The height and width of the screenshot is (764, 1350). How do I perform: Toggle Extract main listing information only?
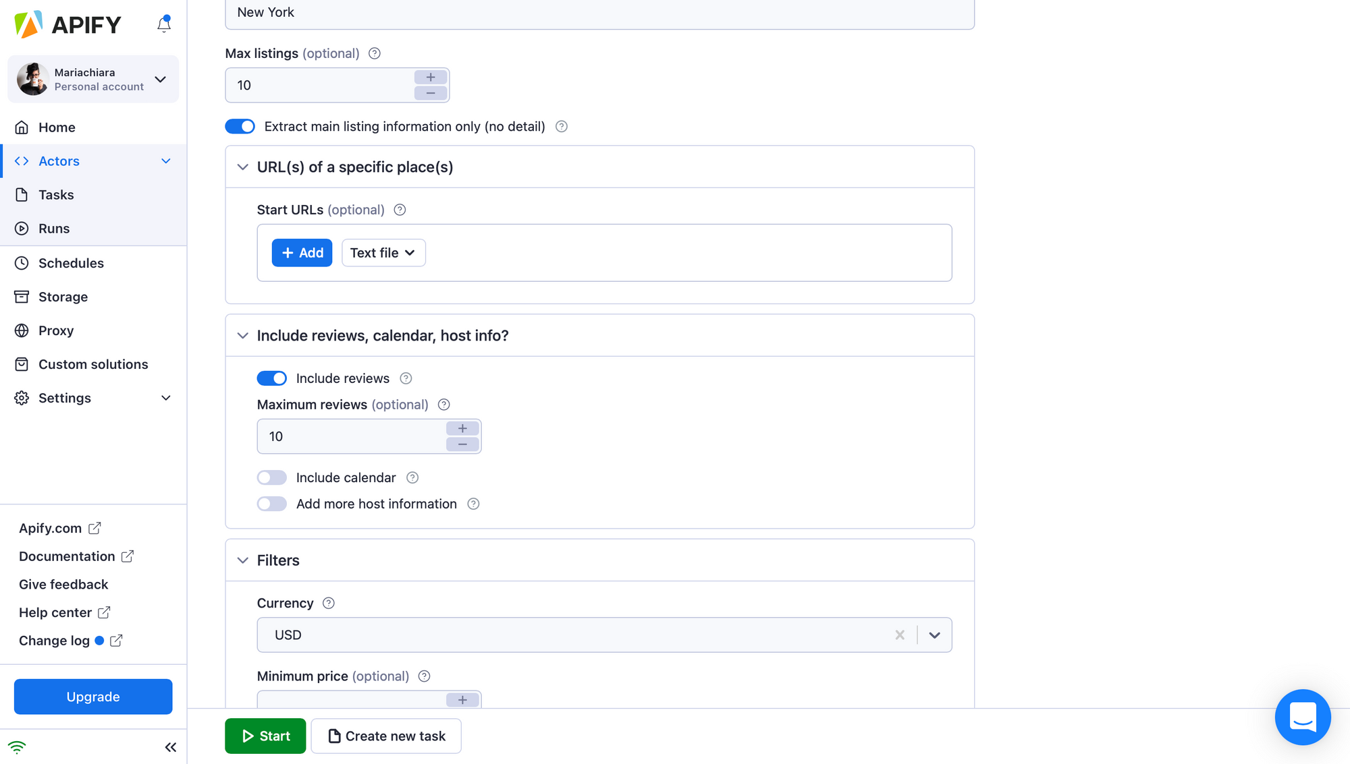[240, 126]
